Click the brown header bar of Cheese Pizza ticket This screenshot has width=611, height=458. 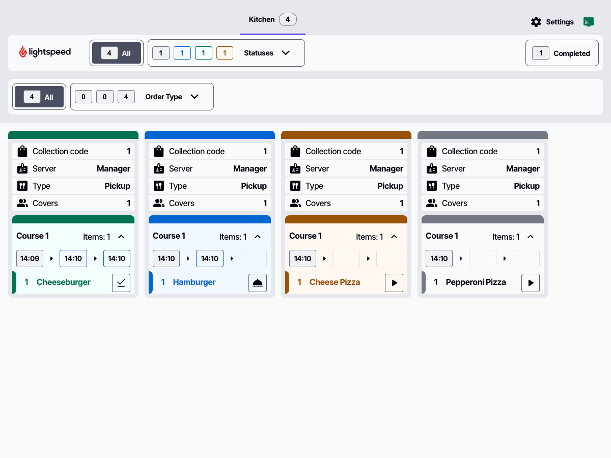[x=346, y=135]
